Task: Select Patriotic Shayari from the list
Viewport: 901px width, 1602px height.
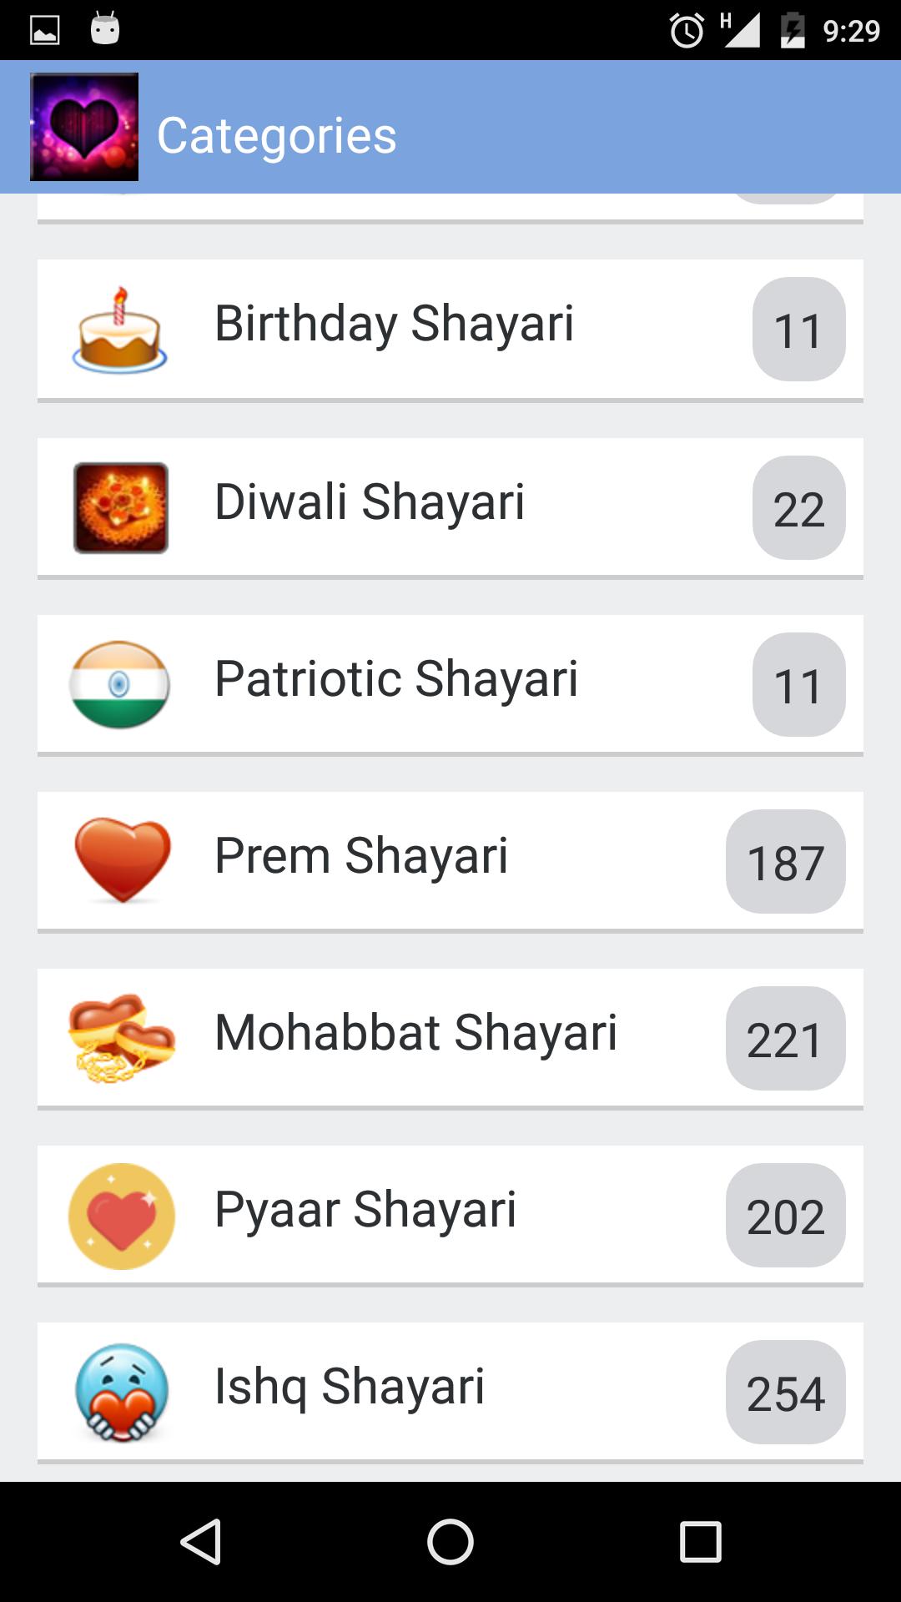Action: click(396, 679)
